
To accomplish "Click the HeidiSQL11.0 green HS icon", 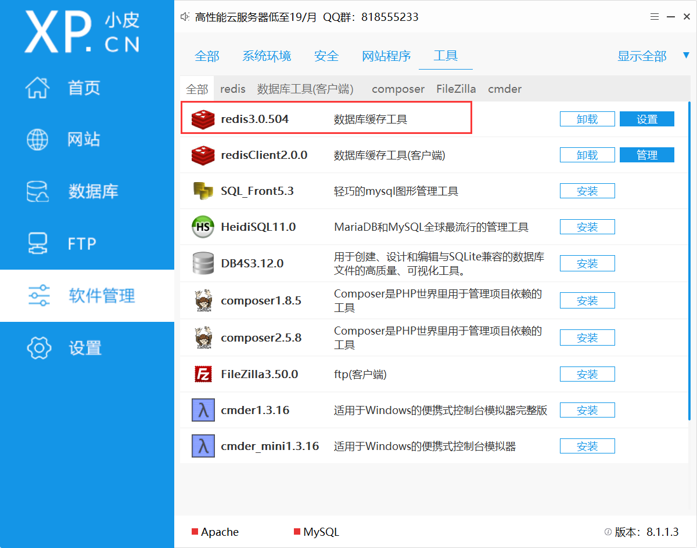I will 203,227.
